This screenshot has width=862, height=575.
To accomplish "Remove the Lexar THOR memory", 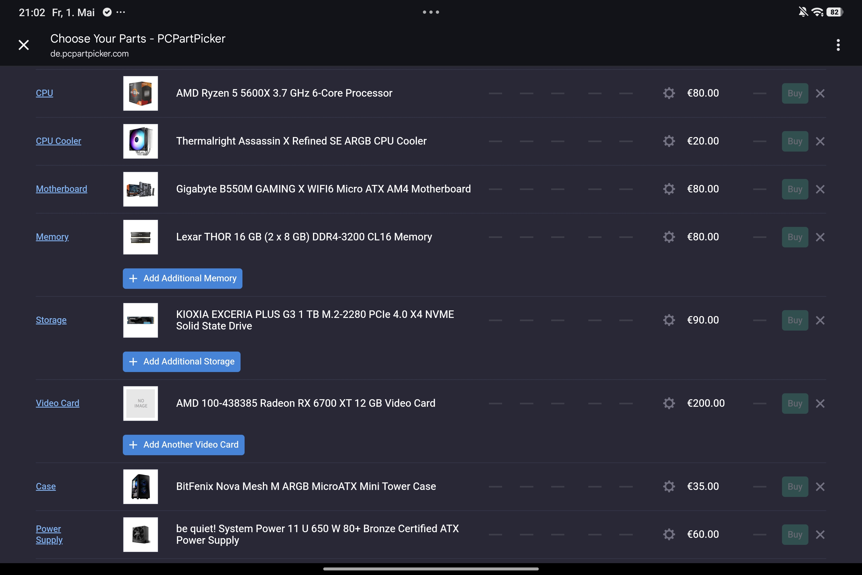I will pyautogui.click(x=820, y=237).
